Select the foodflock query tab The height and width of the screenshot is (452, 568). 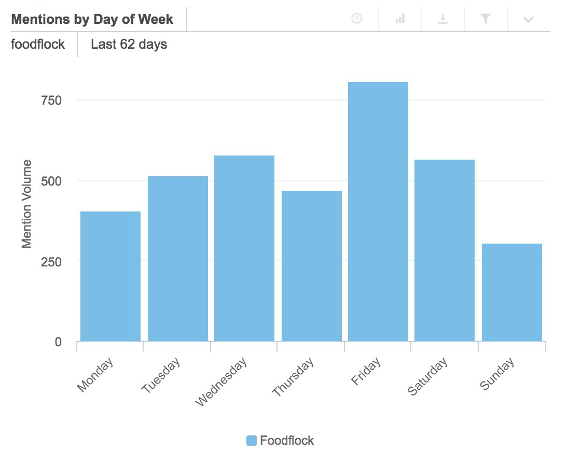[38, 44]
